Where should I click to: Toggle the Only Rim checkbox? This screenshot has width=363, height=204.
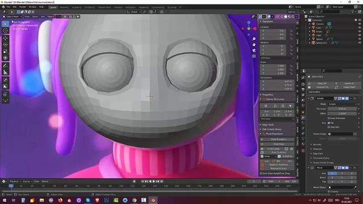point(329,127)
